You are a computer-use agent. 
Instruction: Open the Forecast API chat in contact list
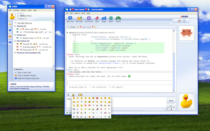(32, 44)
